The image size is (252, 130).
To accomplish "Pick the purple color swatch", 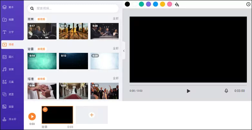I will click(x=149, y=4).
